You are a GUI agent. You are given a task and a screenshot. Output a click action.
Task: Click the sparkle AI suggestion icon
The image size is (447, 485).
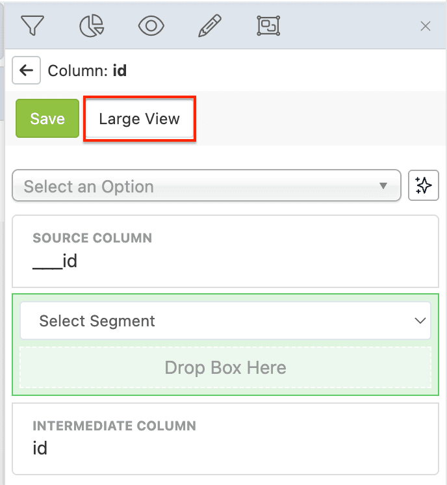click(423, 187)
